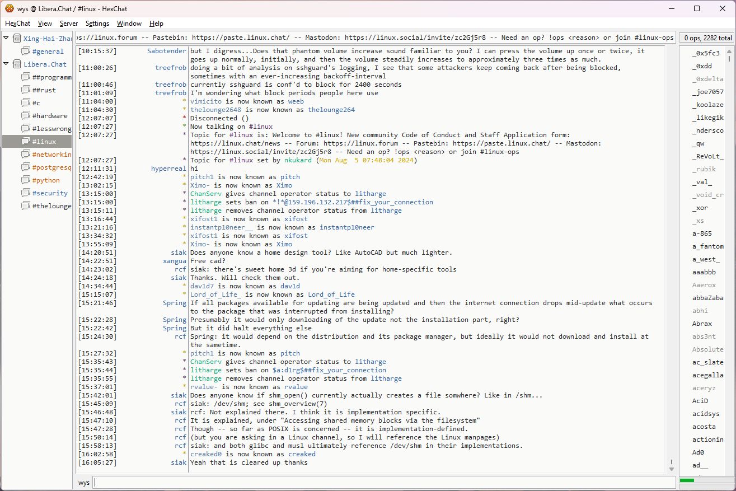The width and height of the screenshot is (736, 491).
Task: Click the #python channel icon
Action: click(26, 180)
